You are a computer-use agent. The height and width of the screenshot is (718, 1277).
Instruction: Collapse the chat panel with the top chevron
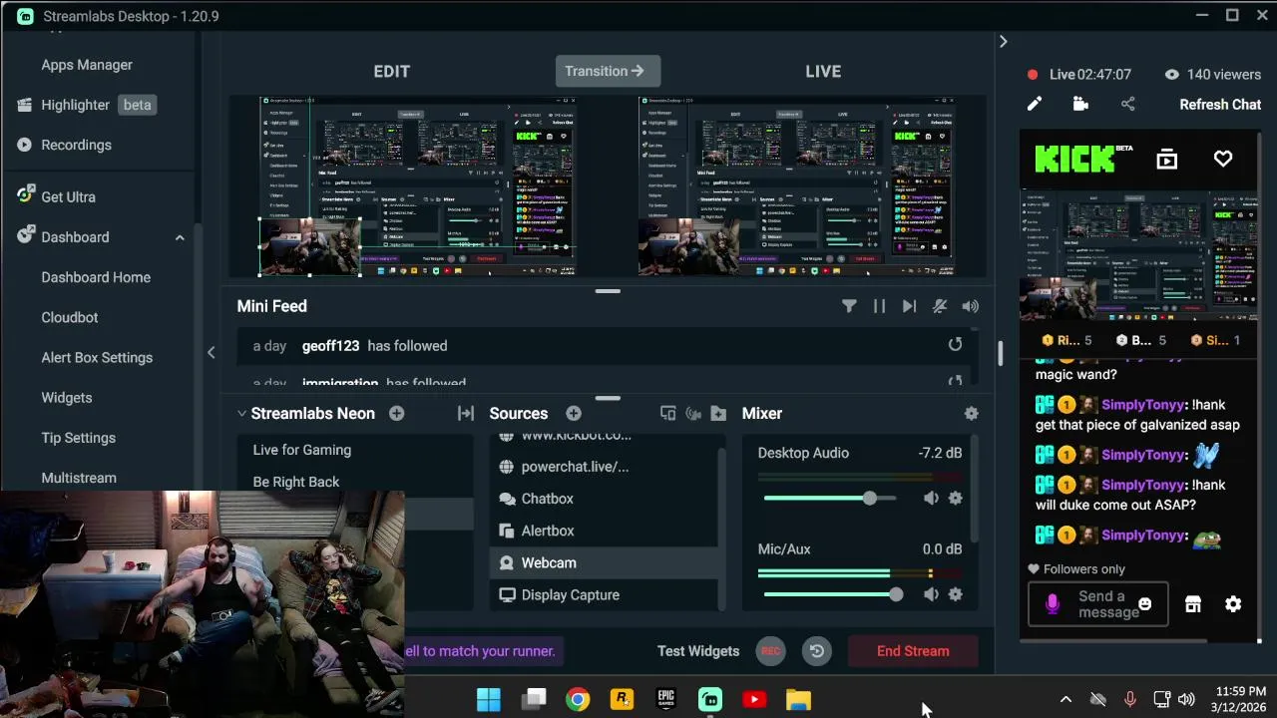click(1003, 41)
